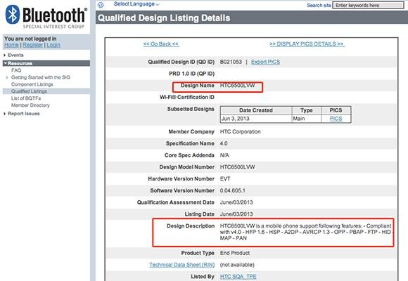
Task: Open Technical Data Sheet (RIN) link
Action: click(182, 265)
